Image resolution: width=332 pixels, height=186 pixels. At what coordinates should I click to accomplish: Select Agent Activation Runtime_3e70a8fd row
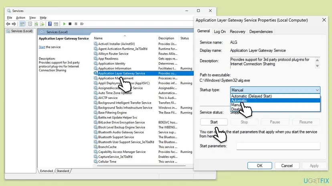pos(143,49)
